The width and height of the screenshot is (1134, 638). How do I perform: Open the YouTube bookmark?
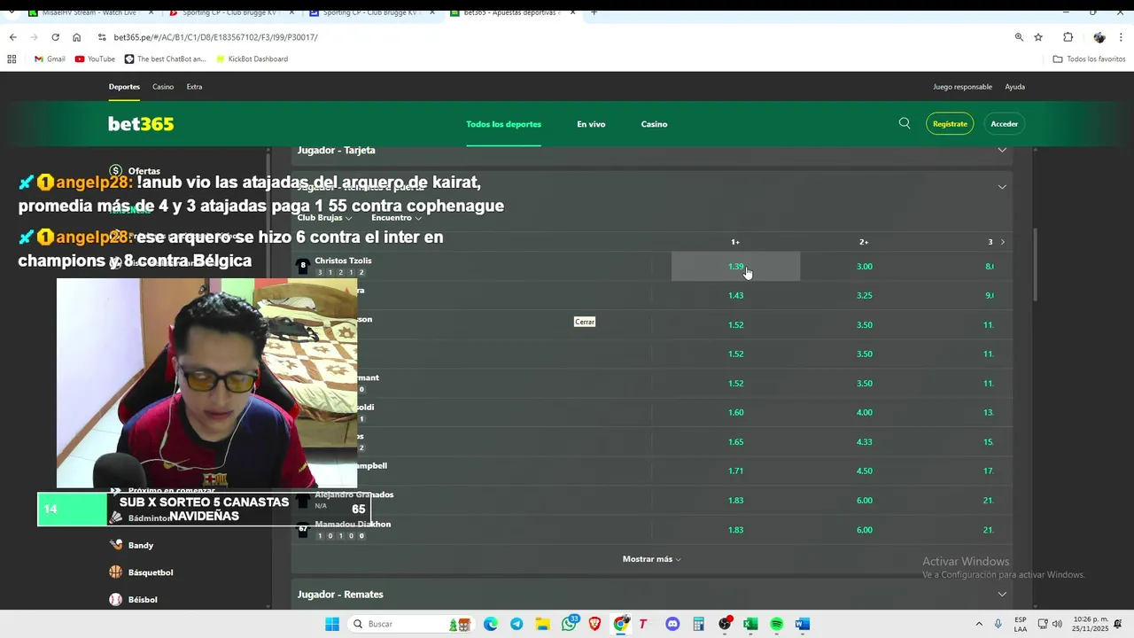[95, 59]
